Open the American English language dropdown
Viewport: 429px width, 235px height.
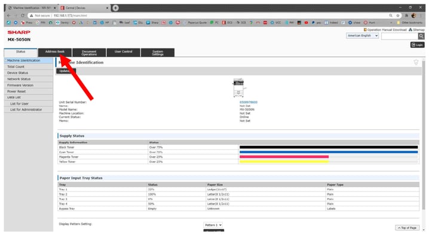pos(362,36)
